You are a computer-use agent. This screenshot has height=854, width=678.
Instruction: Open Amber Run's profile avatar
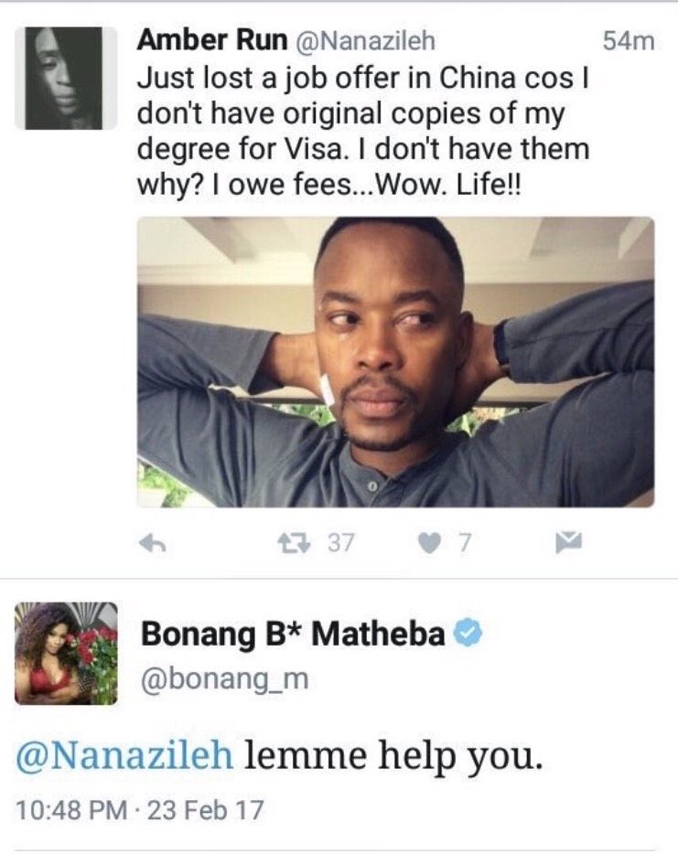(x=65, y=78)
